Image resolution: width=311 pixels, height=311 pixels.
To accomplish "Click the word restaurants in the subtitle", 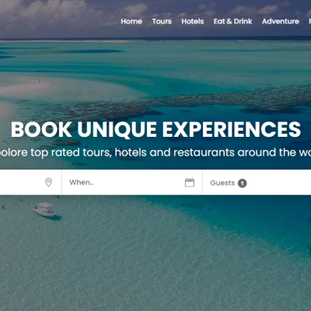I will [x=204, y=152].
